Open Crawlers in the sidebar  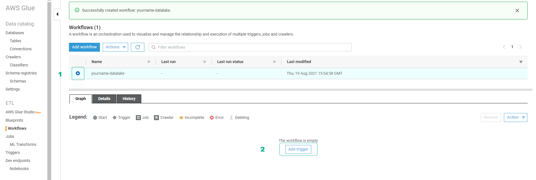click(13, 57)
